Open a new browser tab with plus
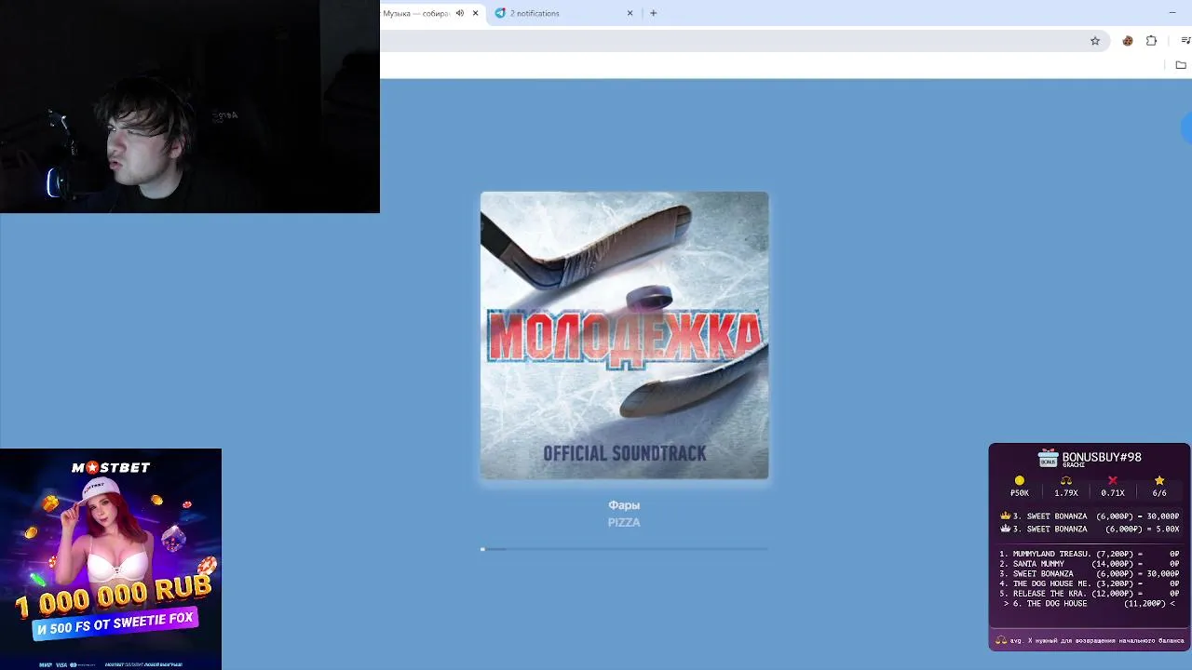Screen dimensions: 1192x670 coord(653,13)
